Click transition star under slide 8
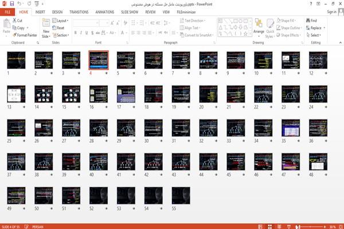Viewport: 344px width, 229px height. [x=216, y=73]
